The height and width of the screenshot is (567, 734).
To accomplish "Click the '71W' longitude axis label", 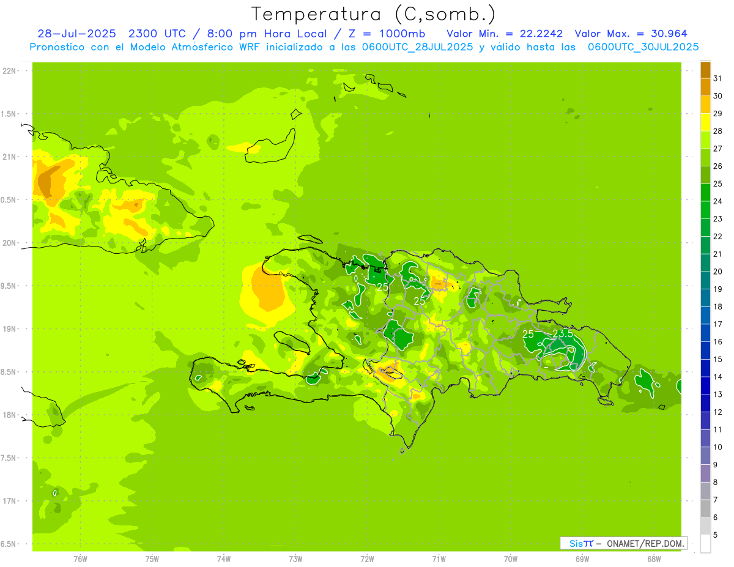I will [x=439, y=558].
